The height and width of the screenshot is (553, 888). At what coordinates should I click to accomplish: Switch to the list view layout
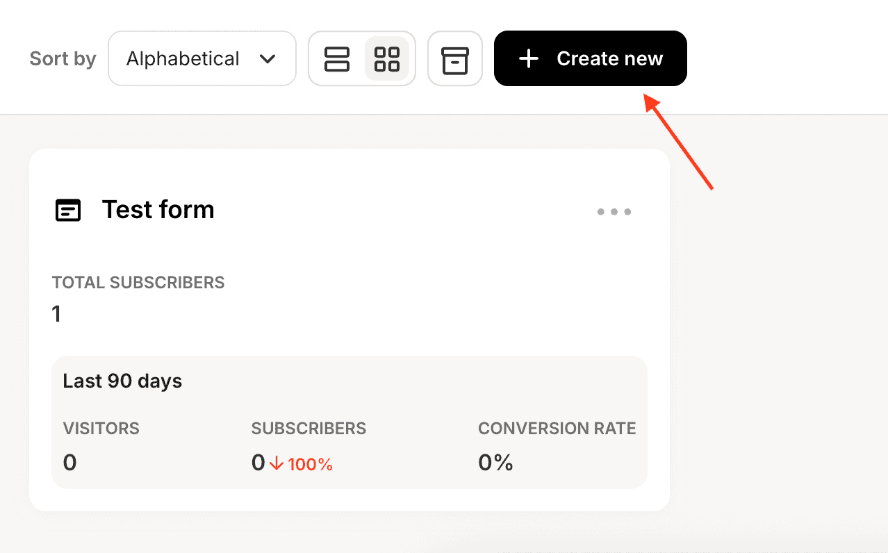[337, 59]
